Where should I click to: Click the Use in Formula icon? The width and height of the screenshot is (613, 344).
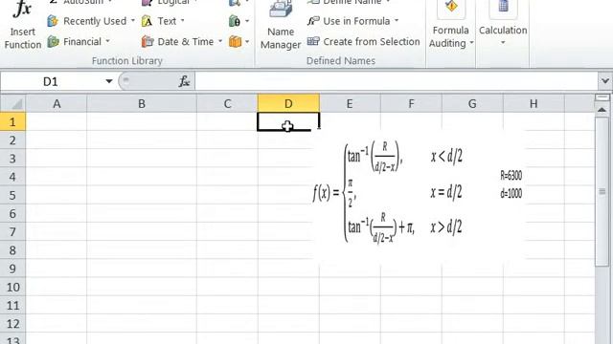(313, 21)
